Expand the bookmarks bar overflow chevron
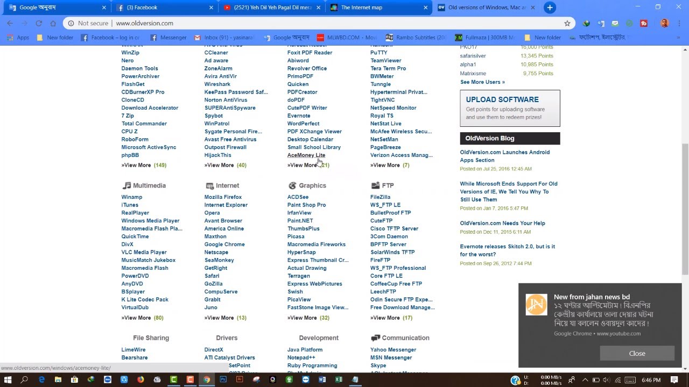This screenshot has width=689, height=387. tap(678, 38)
